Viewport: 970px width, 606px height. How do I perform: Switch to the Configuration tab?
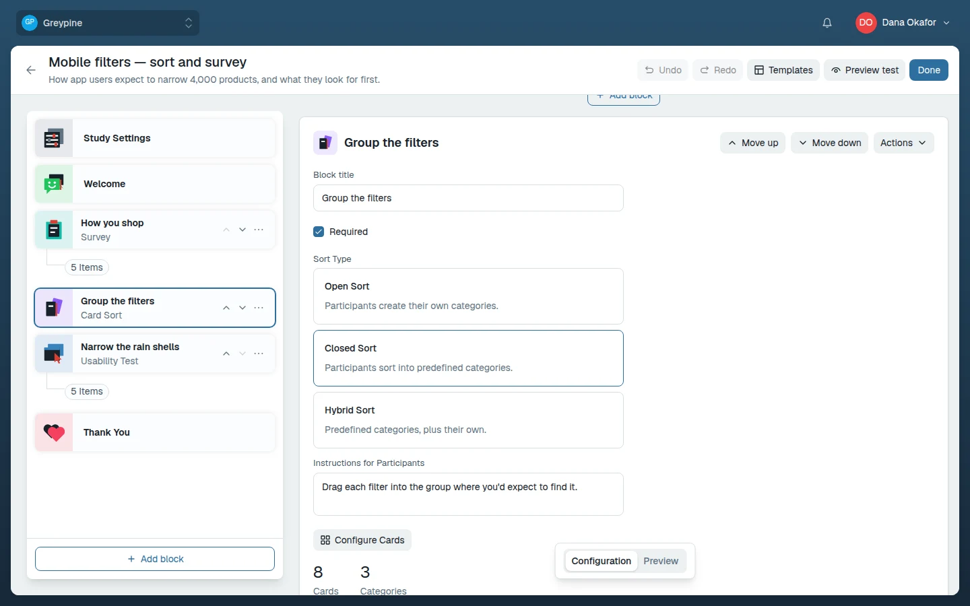tap(601, 561)
